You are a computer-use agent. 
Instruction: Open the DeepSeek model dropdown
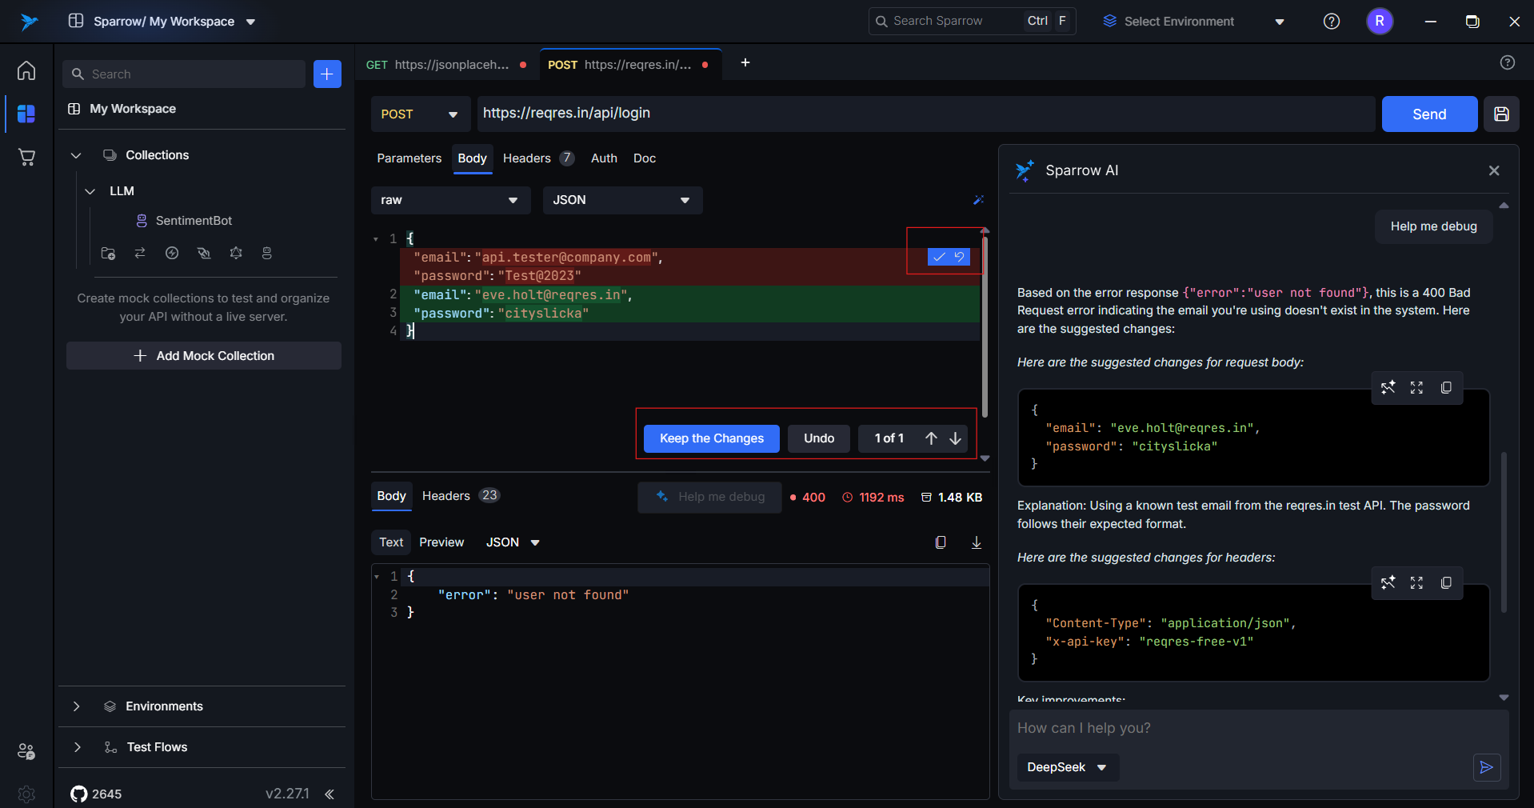1068,767
